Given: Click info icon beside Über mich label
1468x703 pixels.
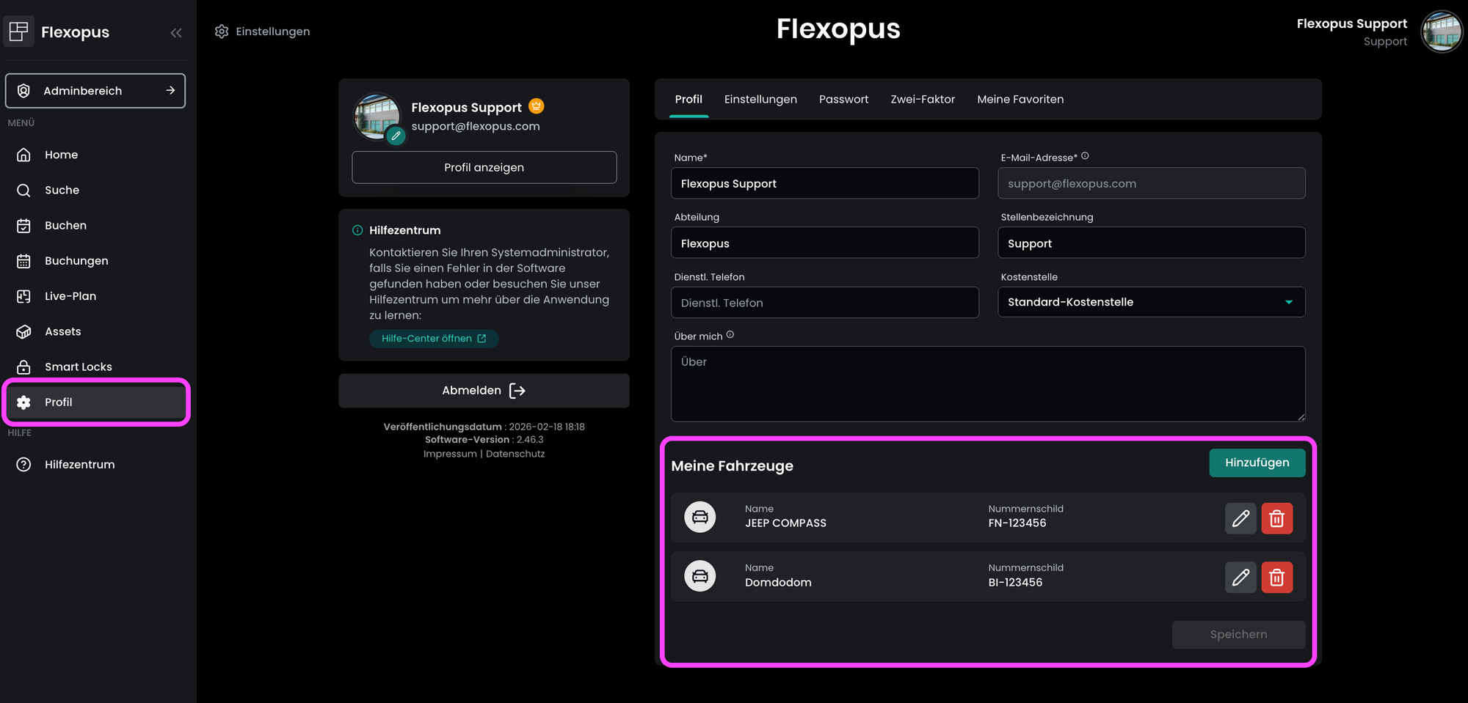Looking at the screenshot, I should [730, 335].
